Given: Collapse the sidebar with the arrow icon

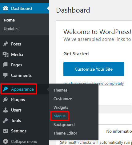Looking at the screenshot, I should 6,141.
